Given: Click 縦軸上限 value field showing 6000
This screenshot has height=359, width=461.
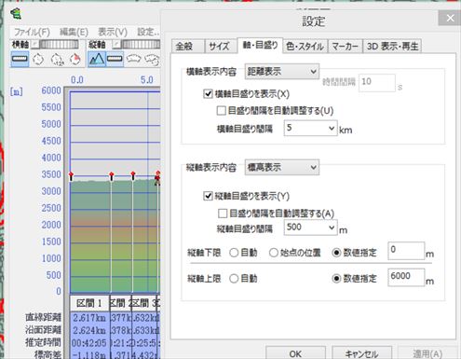Looking at the screenshot, I should 406,277.
